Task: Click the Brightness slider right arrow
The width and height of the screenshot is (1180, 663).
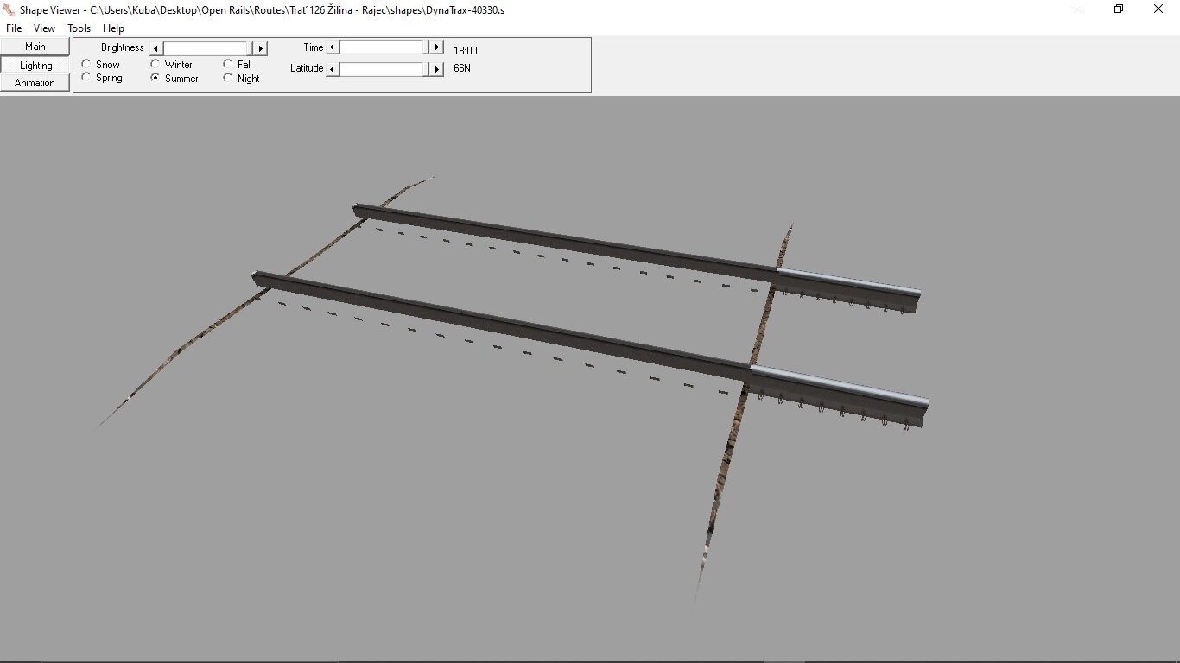Action: click(261, 48)
